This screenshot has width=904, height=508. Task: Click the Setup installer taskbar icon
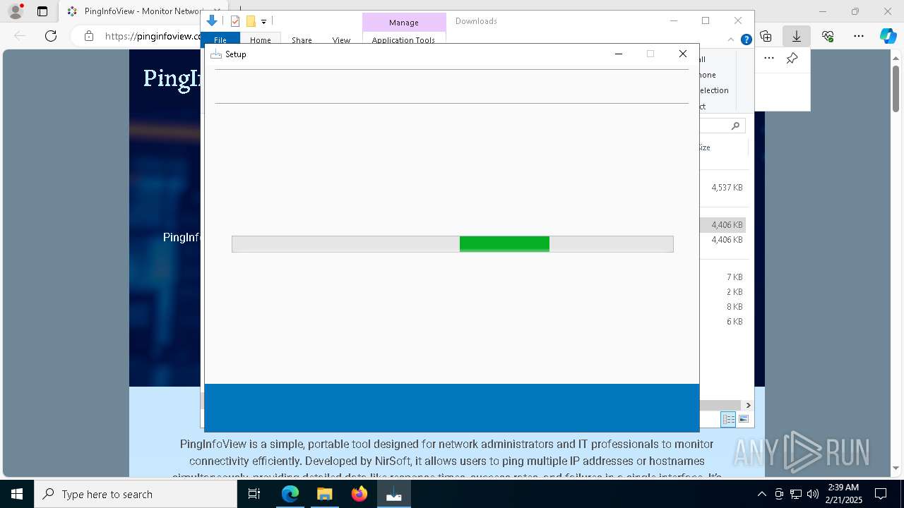[x=393, y=494]
